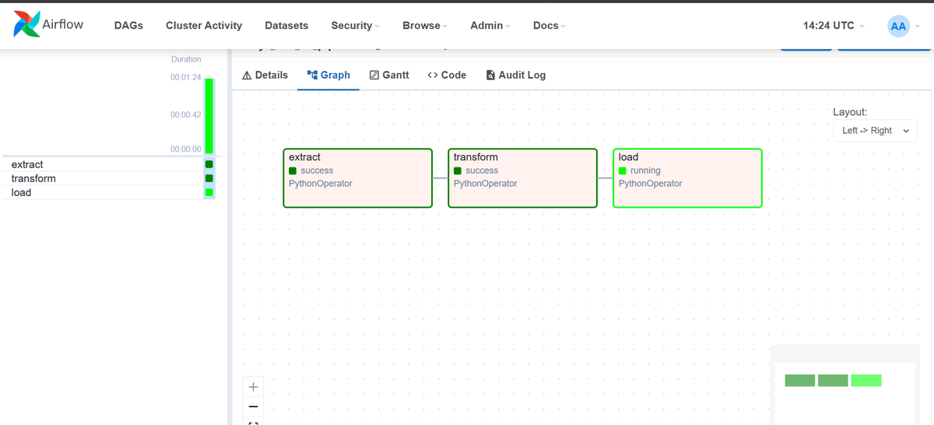Open Cluster Activity page

pos(204,26)
